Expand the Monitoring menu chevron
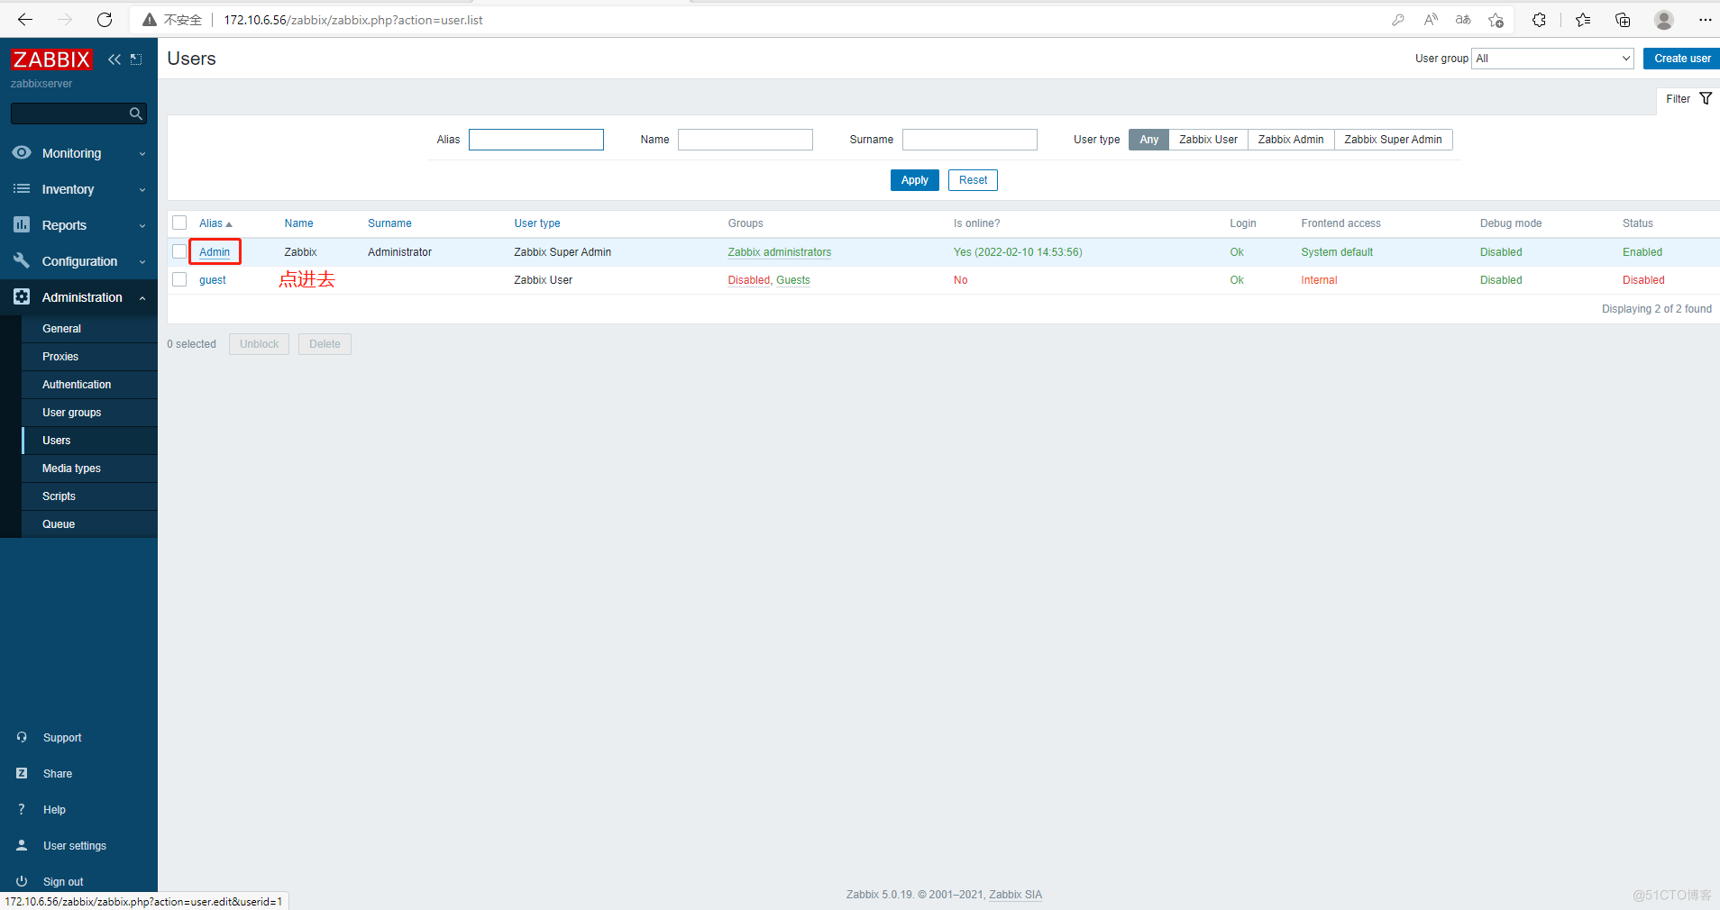 pos(142,154)
